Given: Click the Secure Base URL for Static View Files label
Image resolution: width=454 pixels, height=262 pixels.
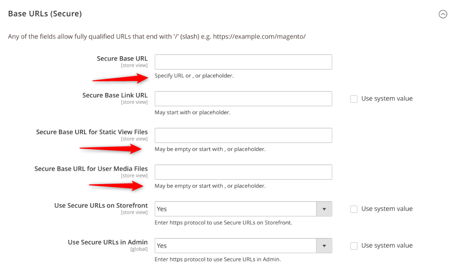Looking at the screenshot, I should click(92, 132).
